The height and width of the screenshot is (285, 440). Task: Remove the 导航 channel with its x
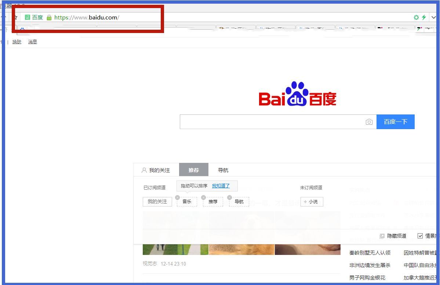pos(229,197)
